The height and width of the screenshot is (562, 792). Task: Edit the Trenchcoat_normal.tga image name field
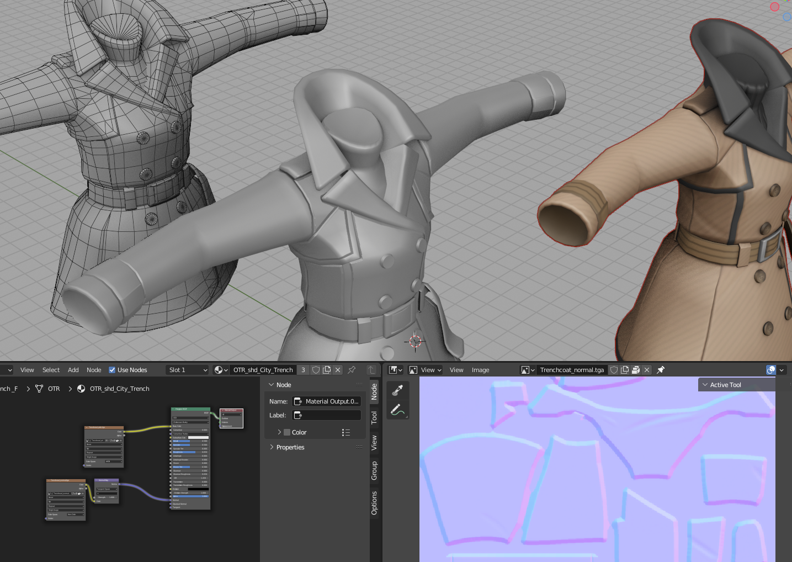[572, 370]
